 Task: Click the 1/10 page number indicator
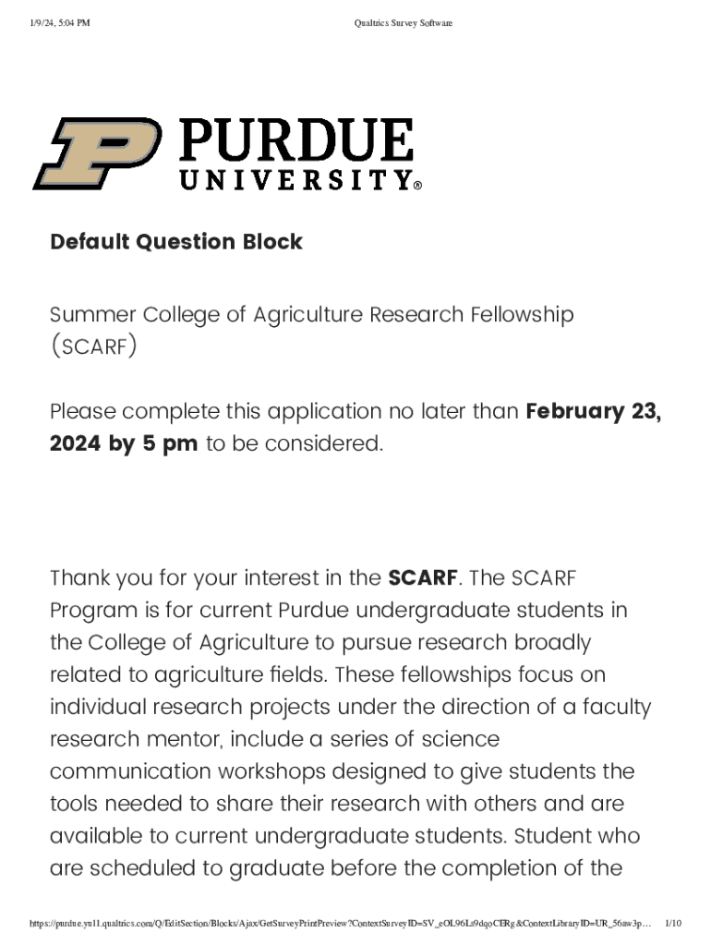[x=673, y=923]
